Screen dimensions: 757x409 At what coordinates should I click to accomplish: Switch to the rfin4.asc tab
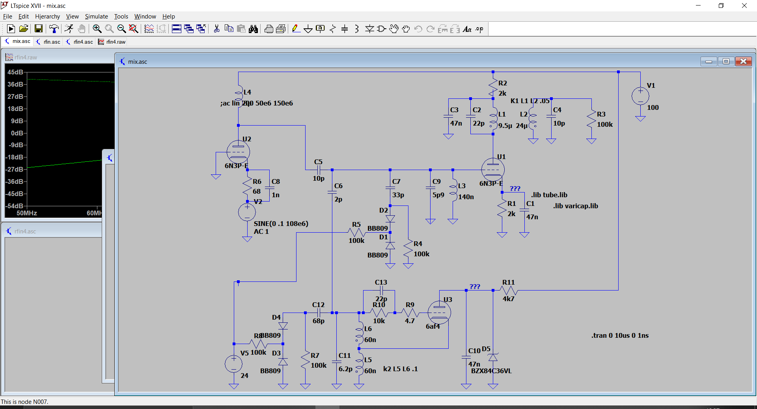coord(80,42)
